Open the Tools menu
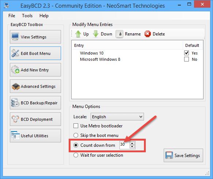Screen dimensions: 213x179 click(27, 16)
